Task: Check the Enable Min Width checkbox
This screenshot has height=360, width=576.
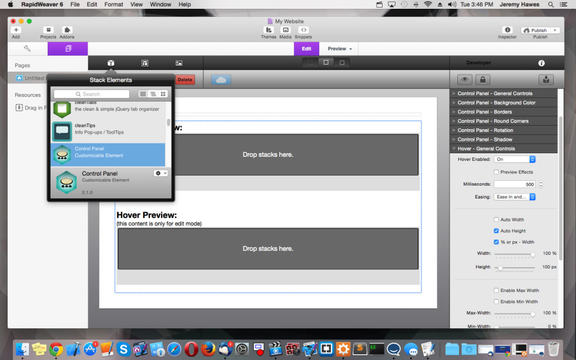Action: pyautogui.click(x=496, y=302)
